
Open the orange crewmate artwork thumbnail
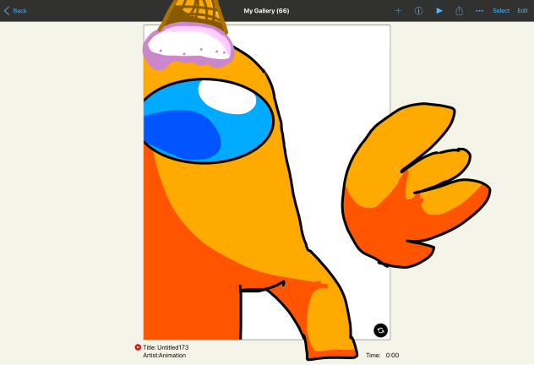[x=267, y=182]
